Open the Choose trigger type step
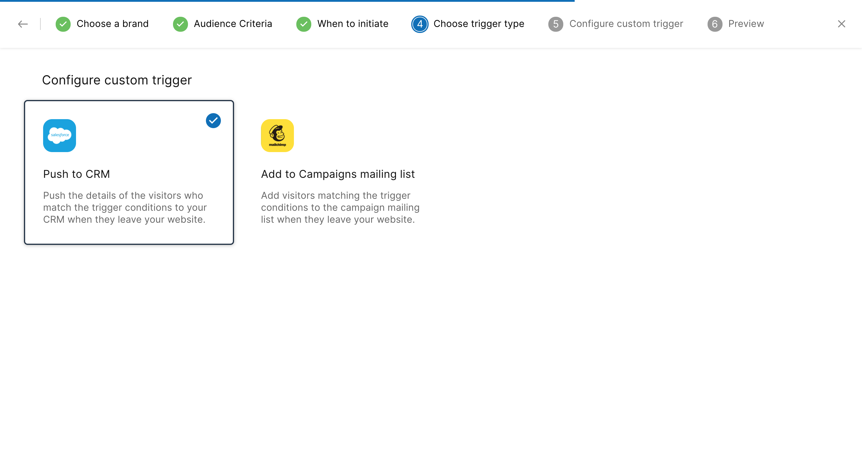 pyautogui.click(x=479, y=24)
